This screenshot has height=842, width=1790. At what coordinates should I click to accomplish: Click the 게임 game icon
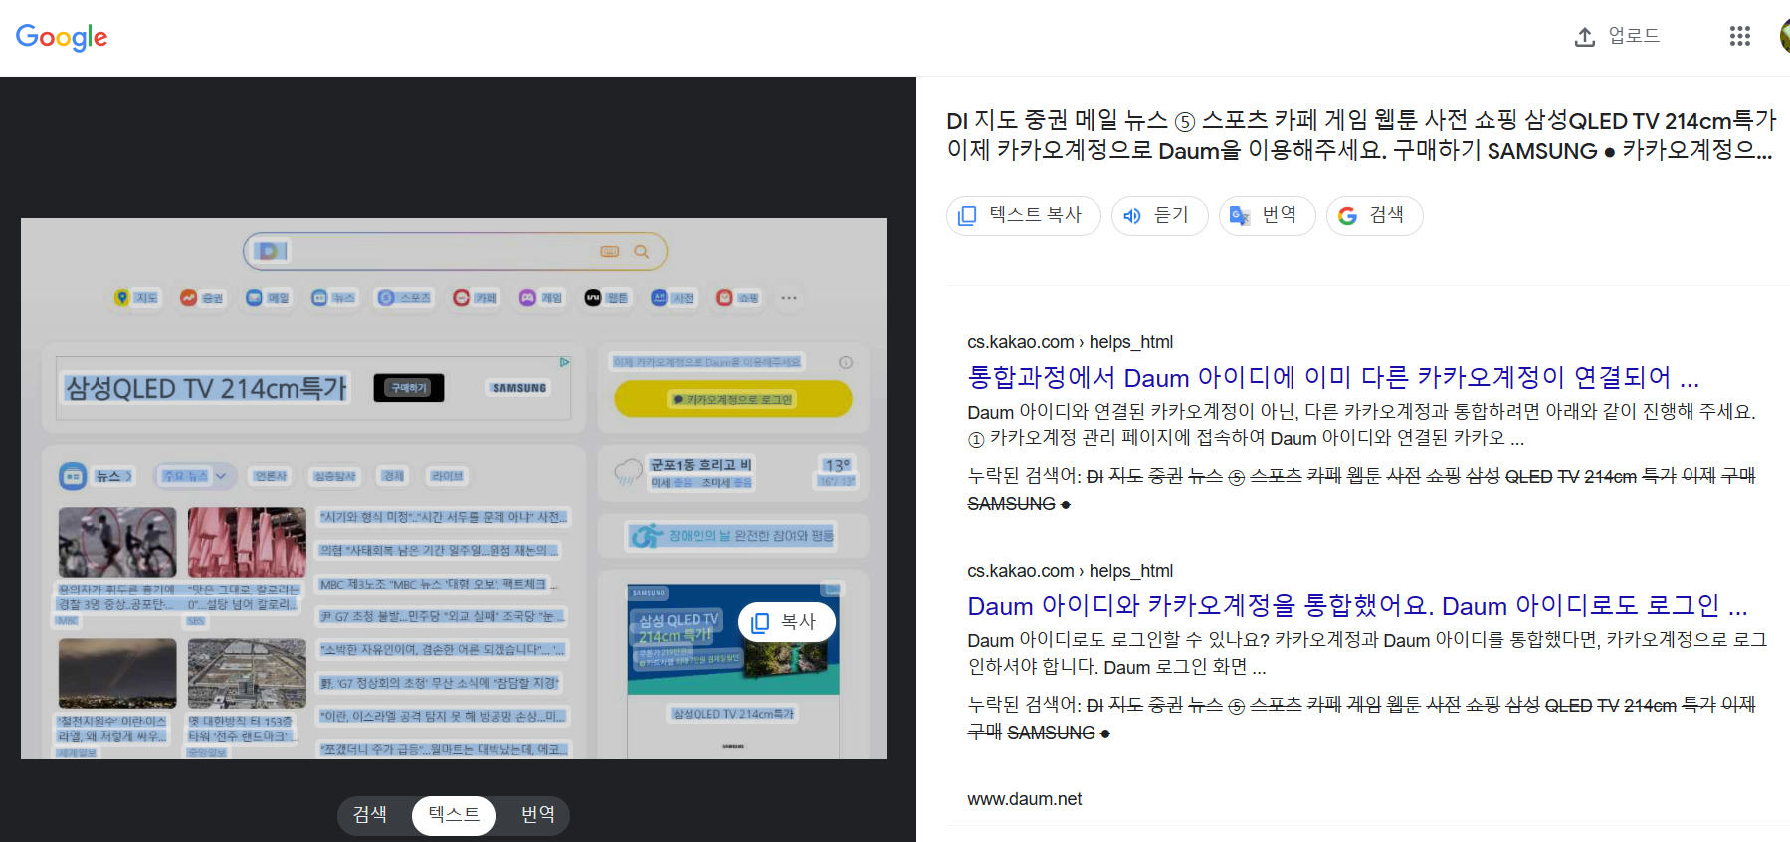527,297
